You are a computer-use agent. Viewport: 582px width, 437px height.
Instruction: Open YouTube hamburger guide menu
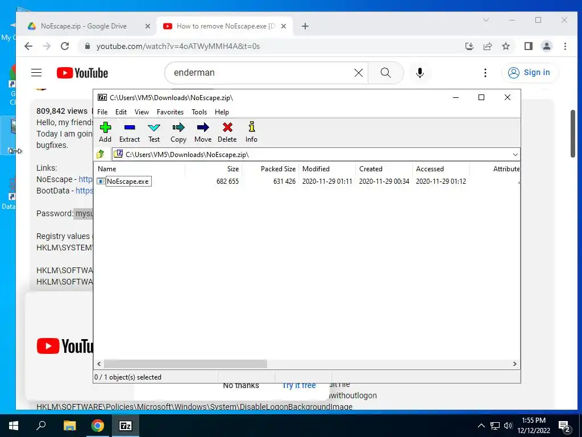point(36,72)
